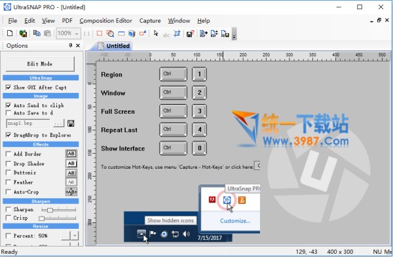Start a region capture from toolbar

click(x=100, y=33)
